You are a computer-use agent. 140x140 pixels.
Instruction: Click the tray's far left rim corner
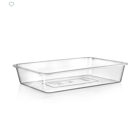14,66
